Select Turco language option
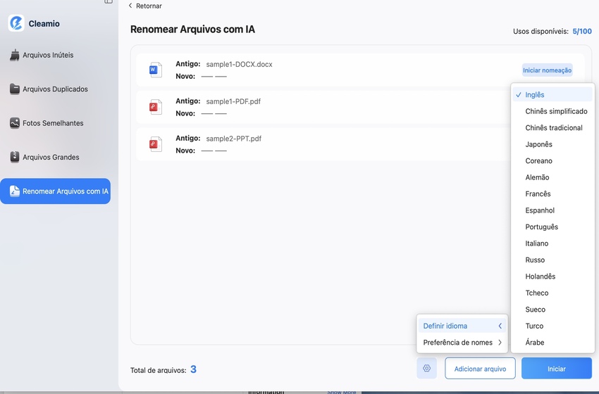 click(x=552, y=326)
